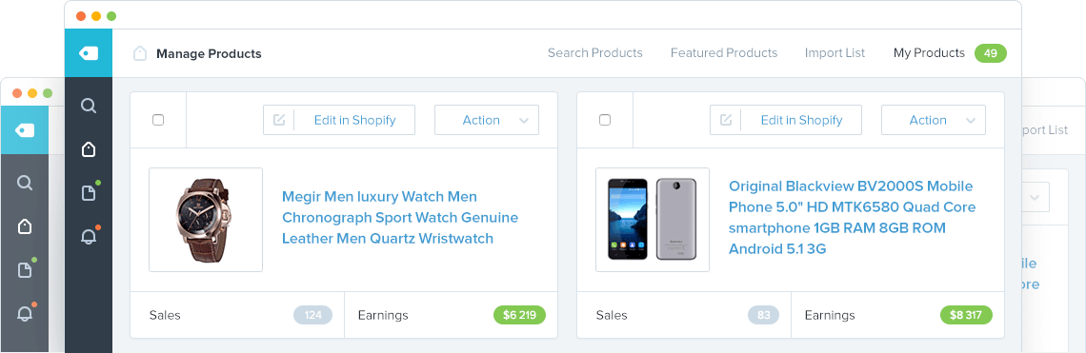Screen dimensions: 1086x353
Task: Open notifications bell in front sidebar
Action: 90,235
